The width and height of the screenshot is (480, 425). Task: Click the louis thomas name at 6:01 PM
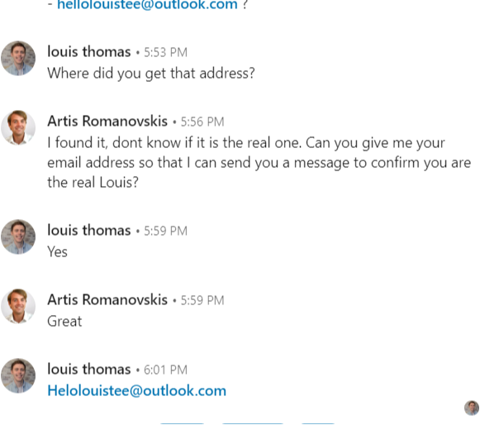tap(89, 369)
